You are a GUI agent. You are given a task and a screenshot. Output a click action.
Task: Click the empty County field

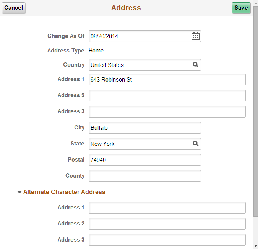coord(145,176)
